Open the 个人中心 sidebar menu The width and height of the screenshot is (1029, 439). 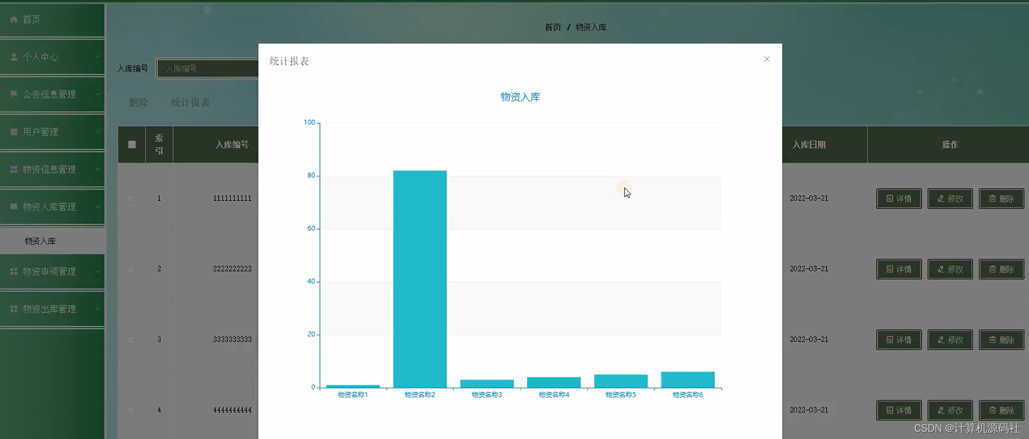tap(52, 57)
